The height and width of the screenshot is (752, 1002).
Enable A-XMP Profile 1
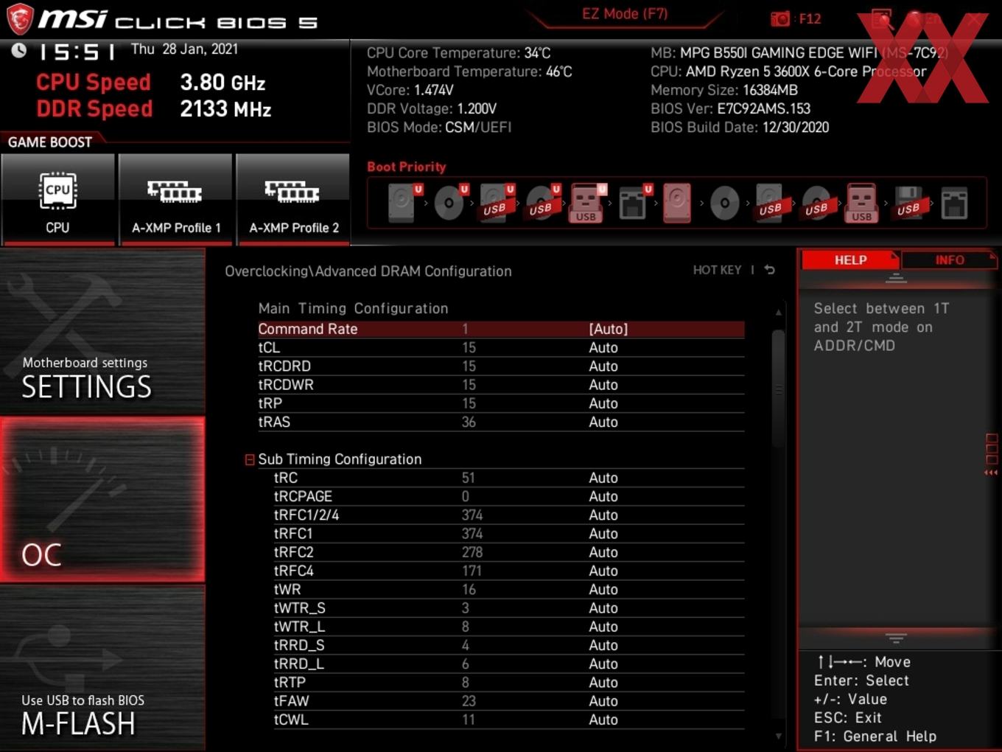[x=175, y=198]
